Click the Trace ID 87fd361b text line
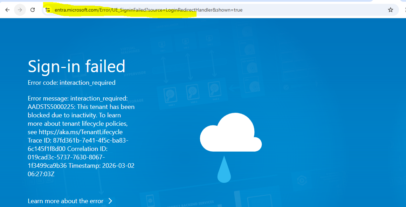 pos(78,140)
